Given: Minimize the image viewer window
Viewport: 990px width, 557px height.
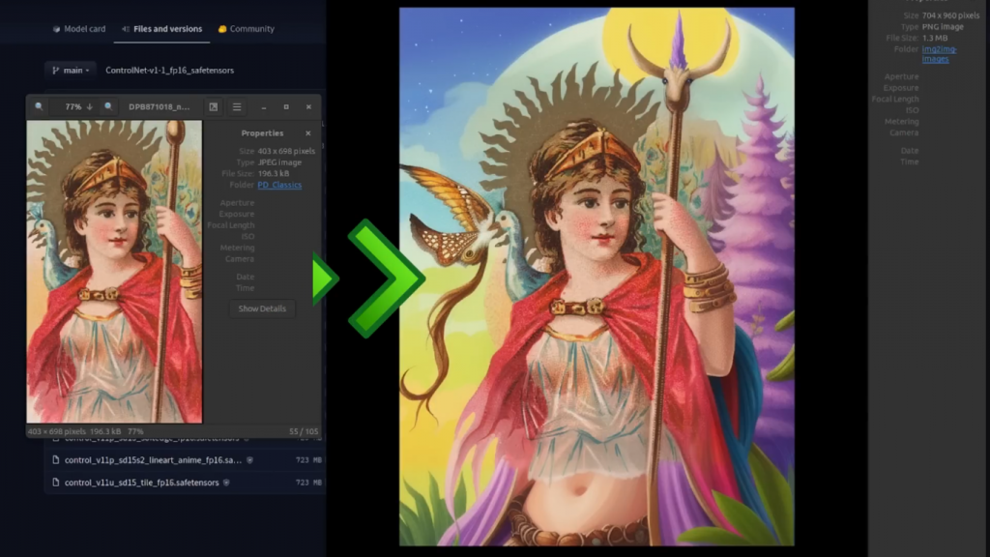Looking at the screenshot, I should point(264,107).
